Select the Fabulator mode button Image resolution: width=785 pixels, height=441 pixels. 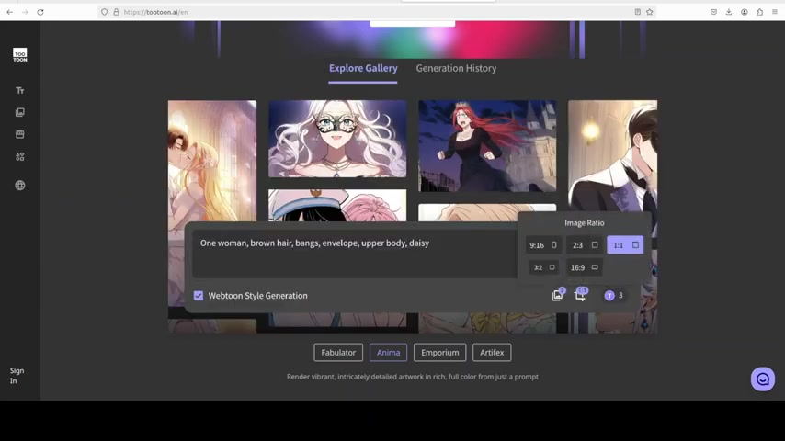click(338, 353)
